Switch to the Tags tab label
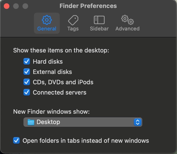Image resolution: width=177 pixels, height=154 pixels. [x=73, y=29]
